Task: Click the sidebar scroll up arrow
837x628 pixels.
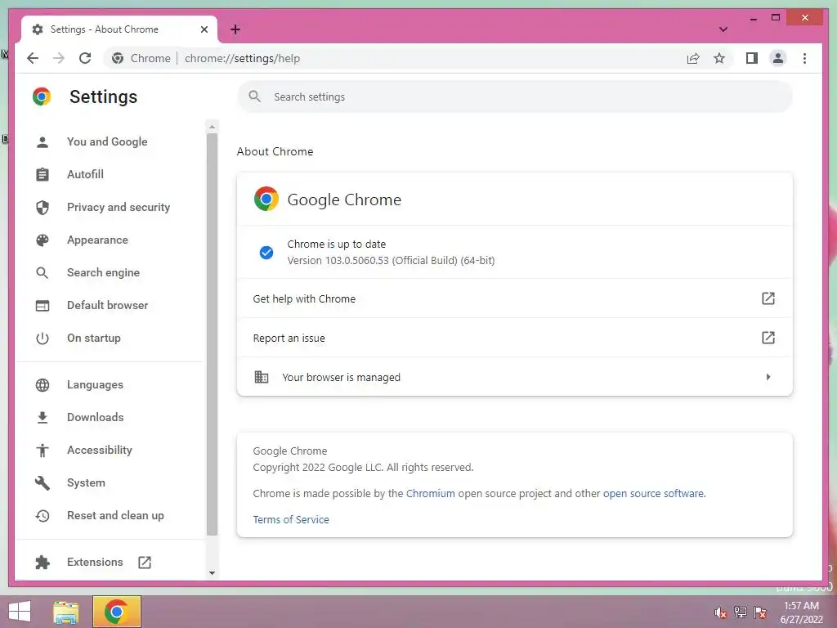Action: tap(212, 127)
